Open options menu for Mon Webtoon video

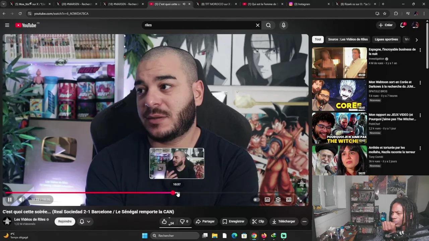pos(420,83)
